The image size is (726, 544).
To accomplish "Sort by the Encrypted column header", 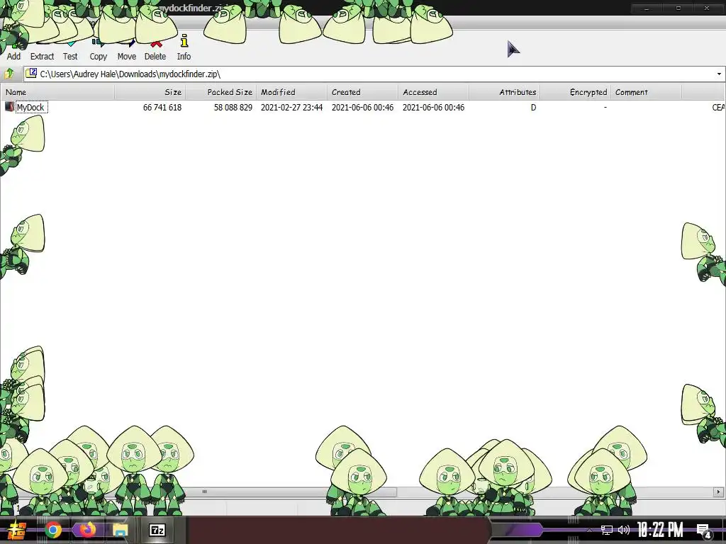I will [x=576, y=92].
